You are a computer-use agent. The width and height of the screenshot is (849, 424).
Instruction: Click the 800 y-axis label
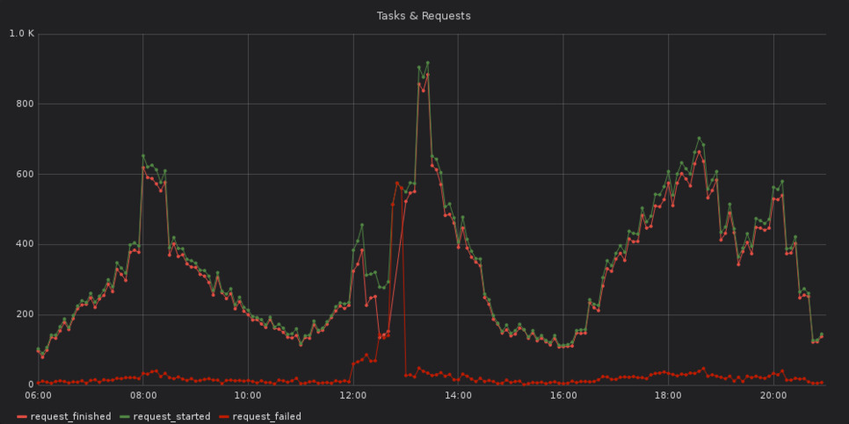click(25, 104)
